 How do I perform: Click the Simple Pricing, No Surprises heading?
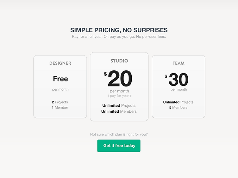119,30
